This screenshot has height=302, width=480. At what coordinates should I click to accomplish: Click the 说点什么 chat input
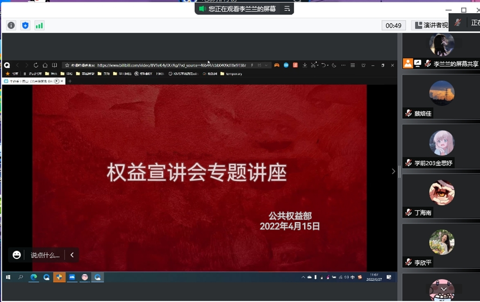(x=45, y=255)
